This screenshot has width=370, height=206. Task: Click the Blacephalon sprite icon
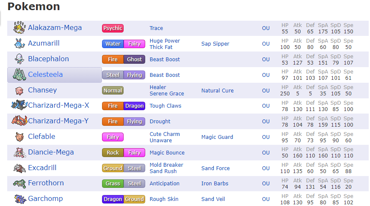click(x=19, y=59)
